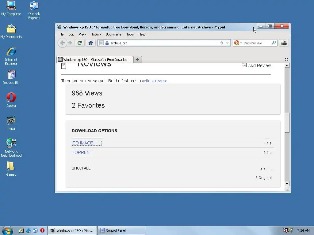Click the 5 Original count text
This screenshot has width=314, height=235.
263,178
